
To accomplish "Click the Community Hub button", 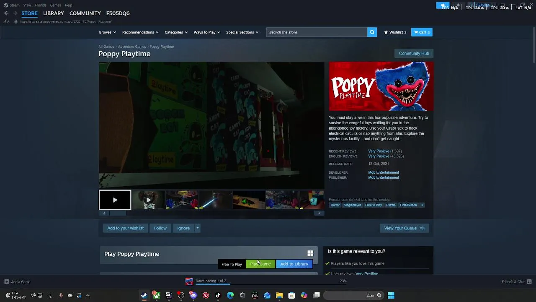I will (x=414, y=53).
